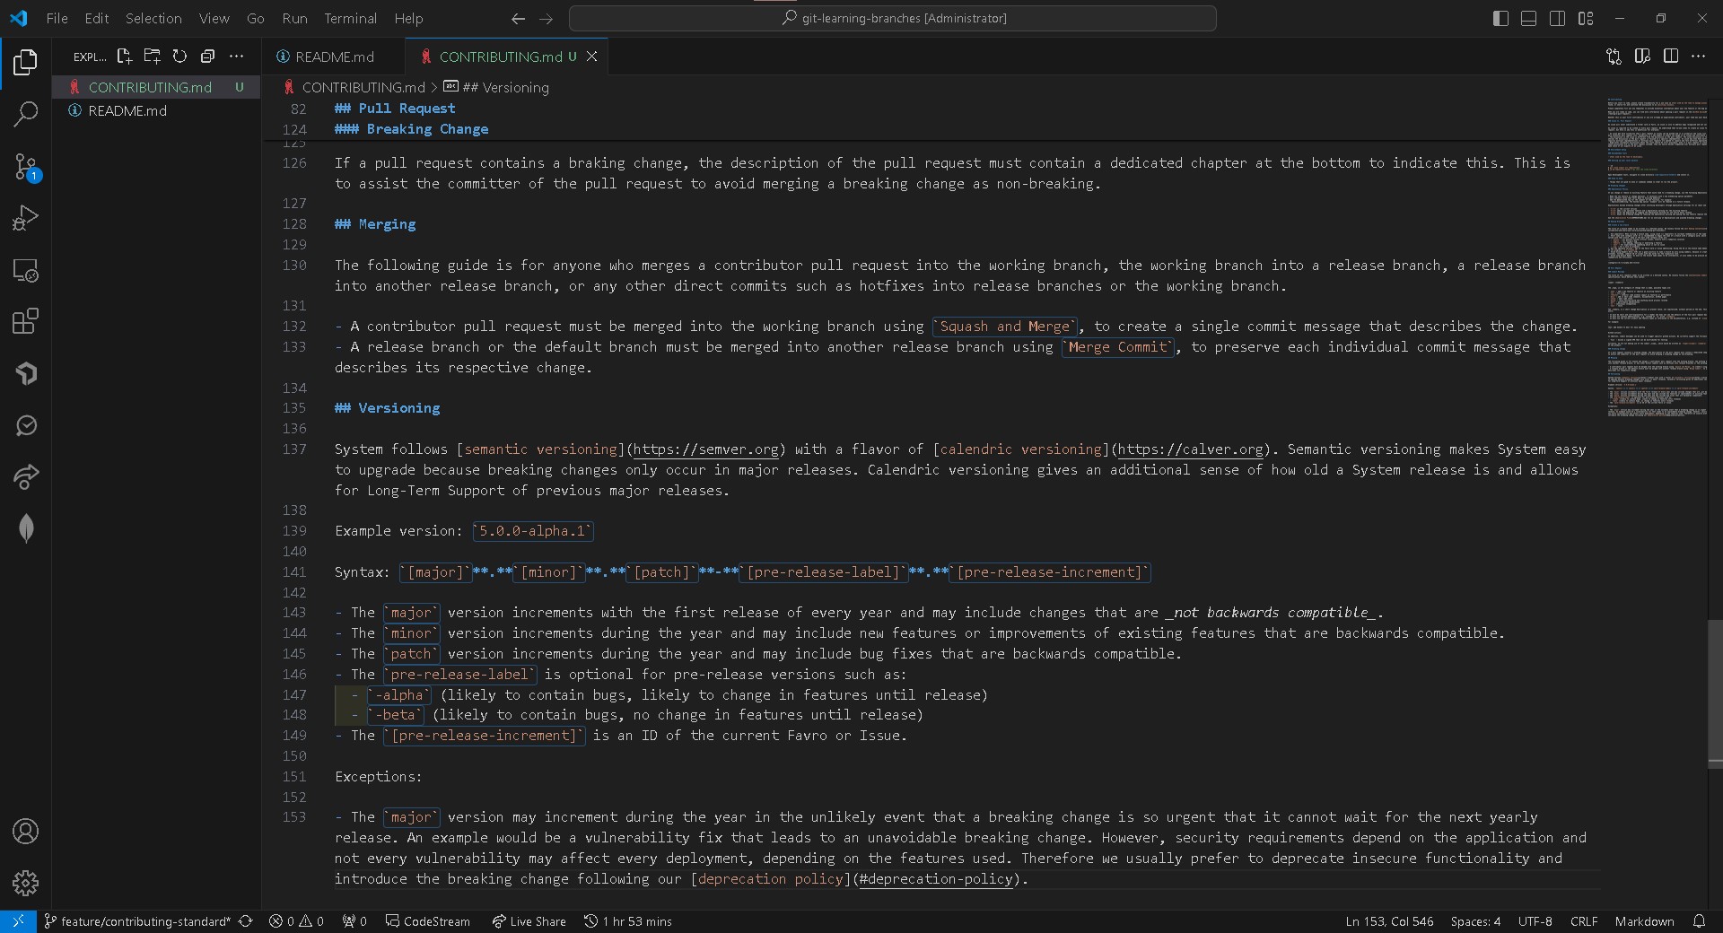Toggle the secondary side bar

[x=1557, y=18]
